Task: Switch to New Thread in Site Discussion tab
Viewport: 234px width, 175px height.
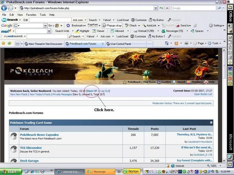Action: click(44, 44)
